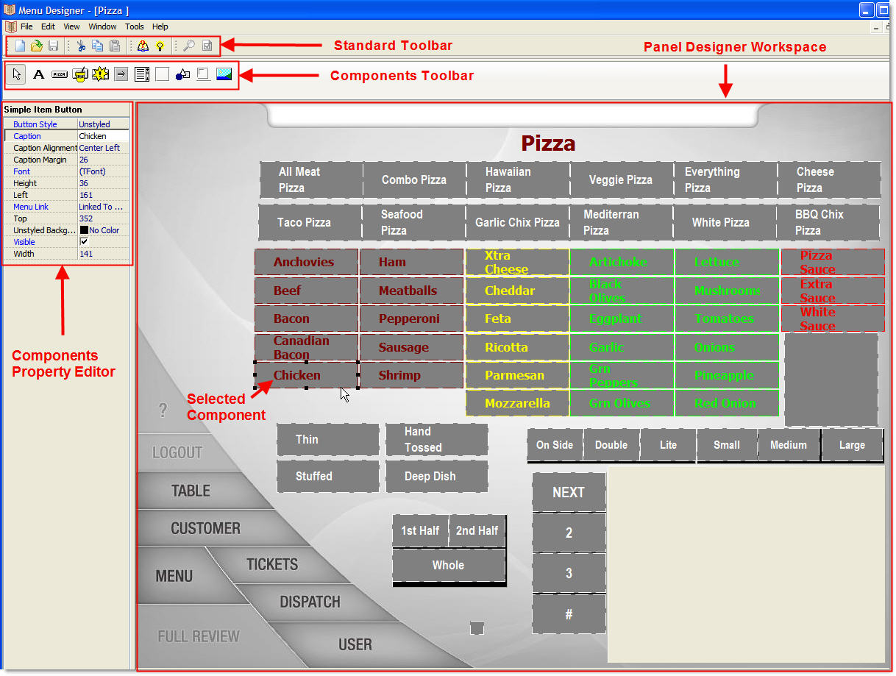Click the Open folder toolbar icon
Image resolution: width=896 pixels, height=676 pixels.
click(36, 46)
